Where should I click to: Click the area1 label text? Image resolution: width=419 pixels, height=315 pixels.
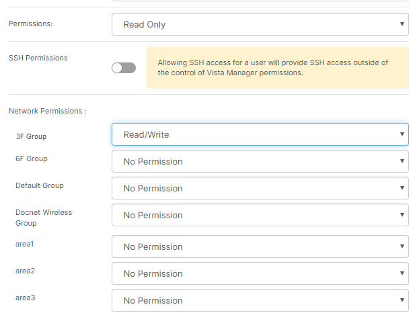coord(25,244)
